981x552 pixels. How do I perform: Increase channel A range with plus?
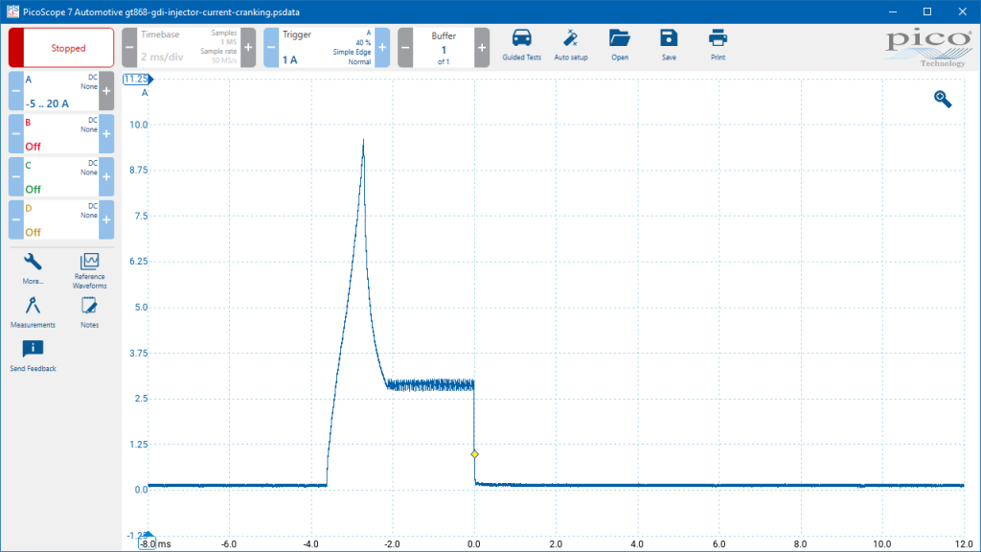(106, 91)
